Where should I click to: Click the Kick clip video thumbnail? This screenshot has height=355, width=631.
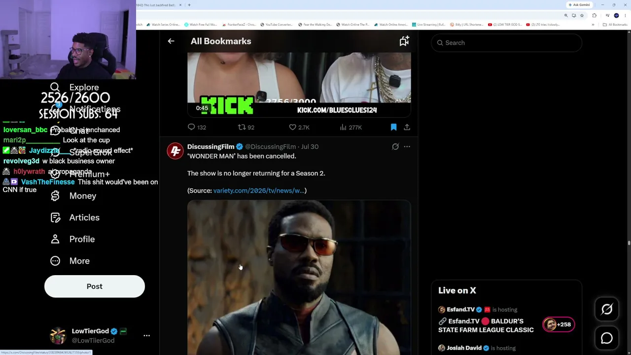[x=299, y=85]
